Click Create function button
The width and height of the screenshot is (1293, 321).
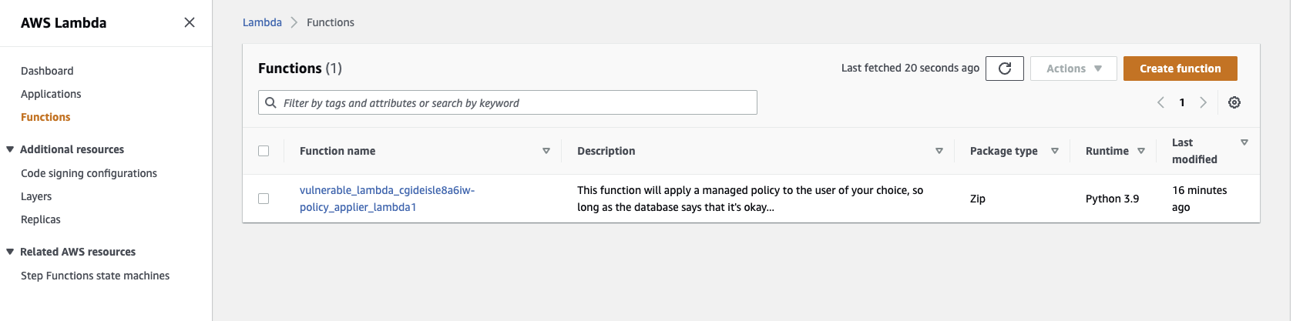[1180, 69]
